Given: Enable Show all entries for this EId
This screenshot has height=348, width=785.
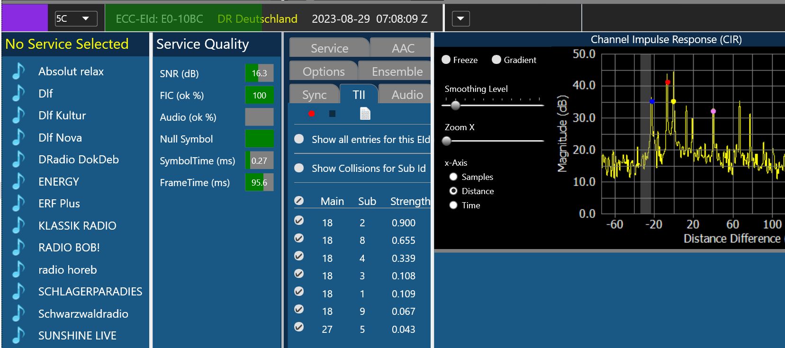Looking at the screenshot, I should coord(299,139).
